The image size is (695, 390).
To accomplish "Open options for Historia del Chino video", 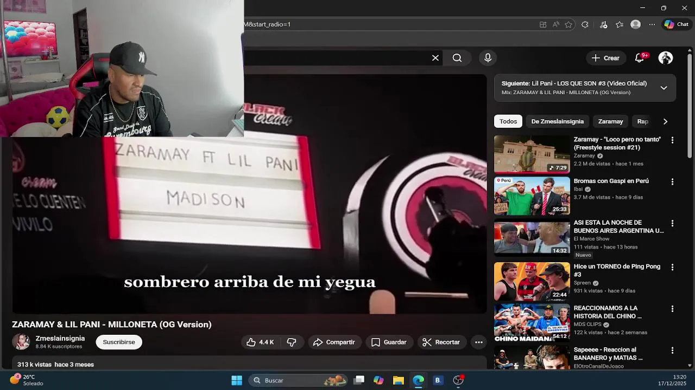I will coord(672,309).
